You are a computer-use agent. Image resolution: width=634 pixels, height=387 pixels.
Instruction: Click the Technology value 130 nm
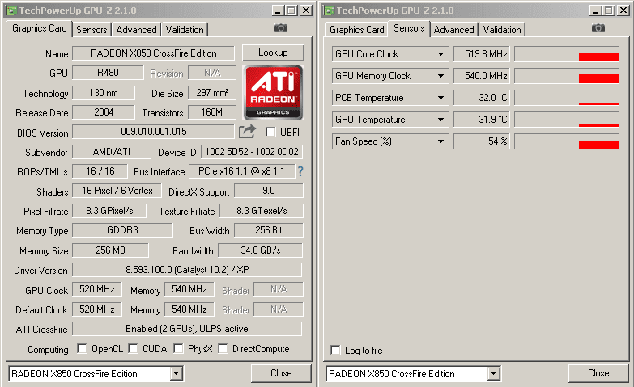point(104,93)
